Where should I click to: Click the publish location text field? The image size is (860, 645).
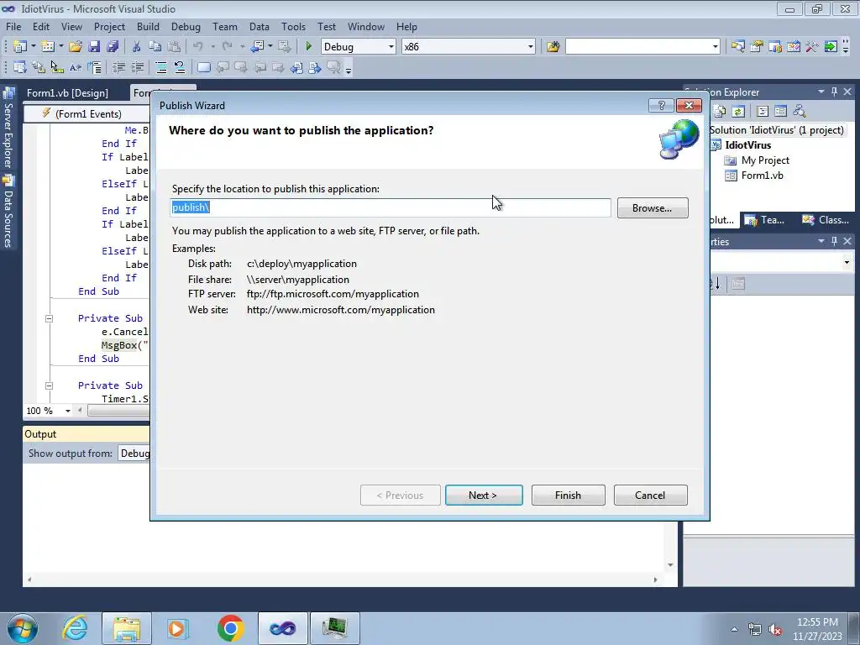pos(390,207)
